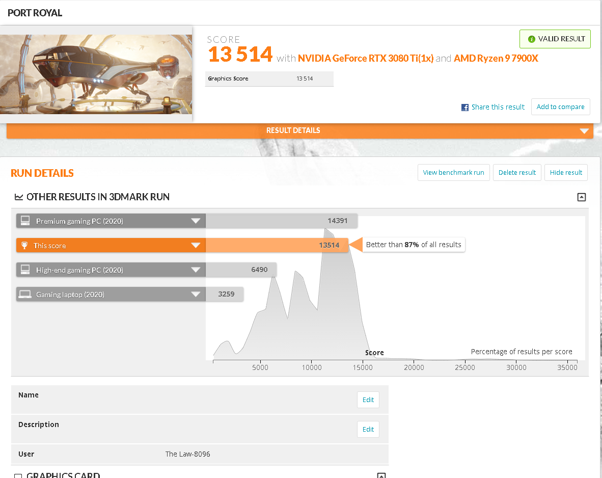Open the Gaming laptop (2020) dropdown
This screenshot has width=602, height=478.
[196, 294]
